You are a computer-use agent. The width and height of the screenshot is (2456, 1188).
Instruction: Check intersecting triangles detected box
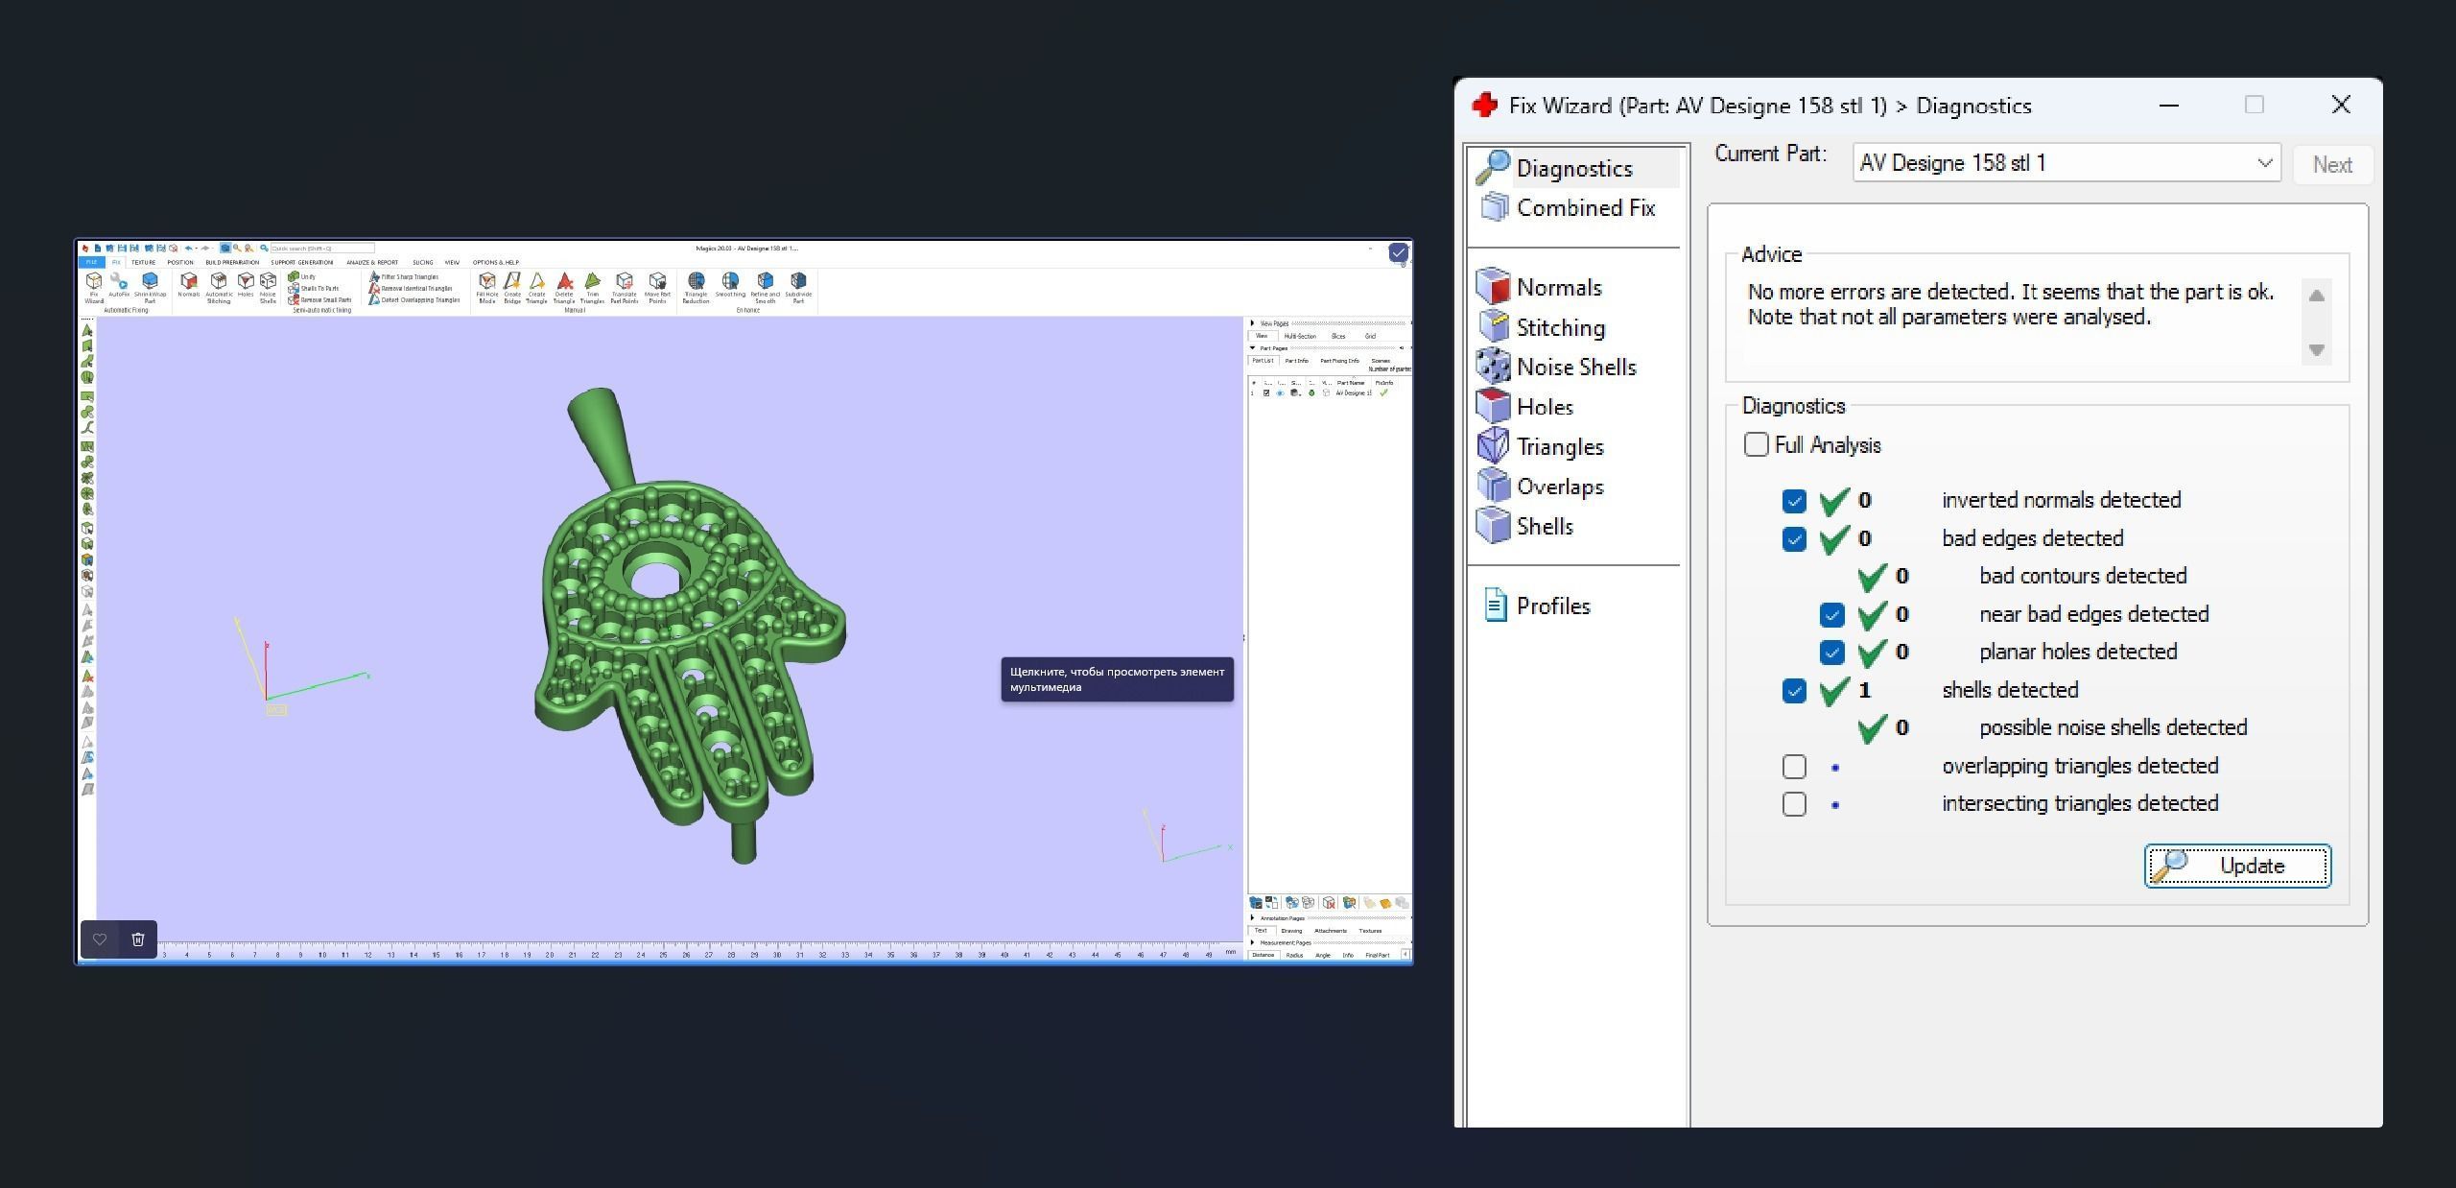(x=1793, y=804)
